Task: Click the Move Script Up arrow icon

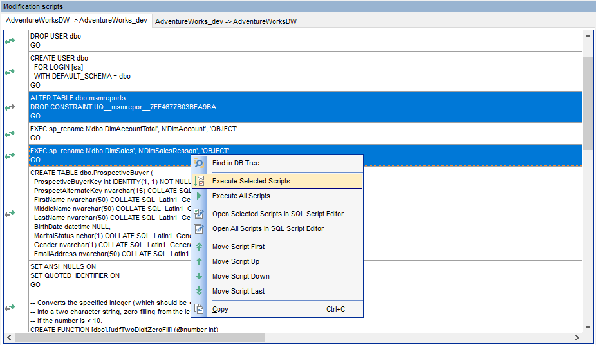Action: [200, 261]
